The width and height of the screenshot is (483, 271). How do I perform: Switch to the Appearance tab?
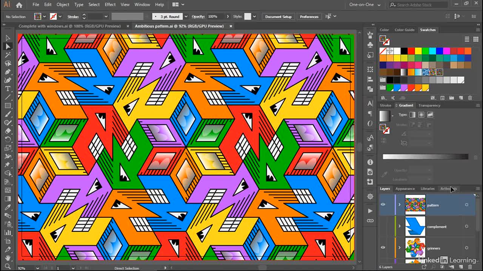(405, 189)
